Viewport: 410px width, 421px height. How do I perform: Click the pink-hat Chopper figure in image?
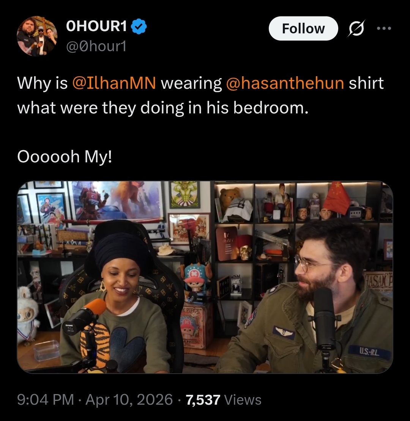(x=197, y=281)
